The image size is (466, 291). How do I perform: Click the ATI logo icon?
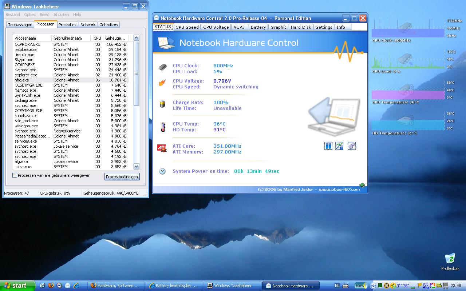[x=162, y=148]
